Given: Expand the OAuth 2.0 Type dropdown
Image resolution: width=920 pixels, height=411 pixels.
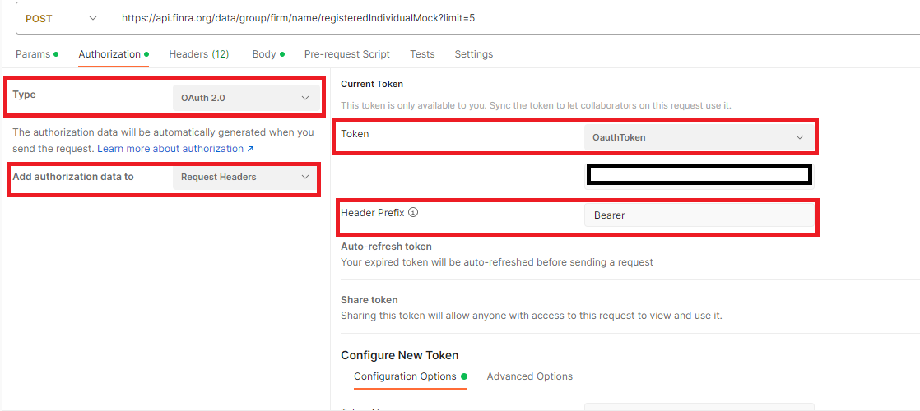Looking at the screenshot, I should (x=245, y=98).
